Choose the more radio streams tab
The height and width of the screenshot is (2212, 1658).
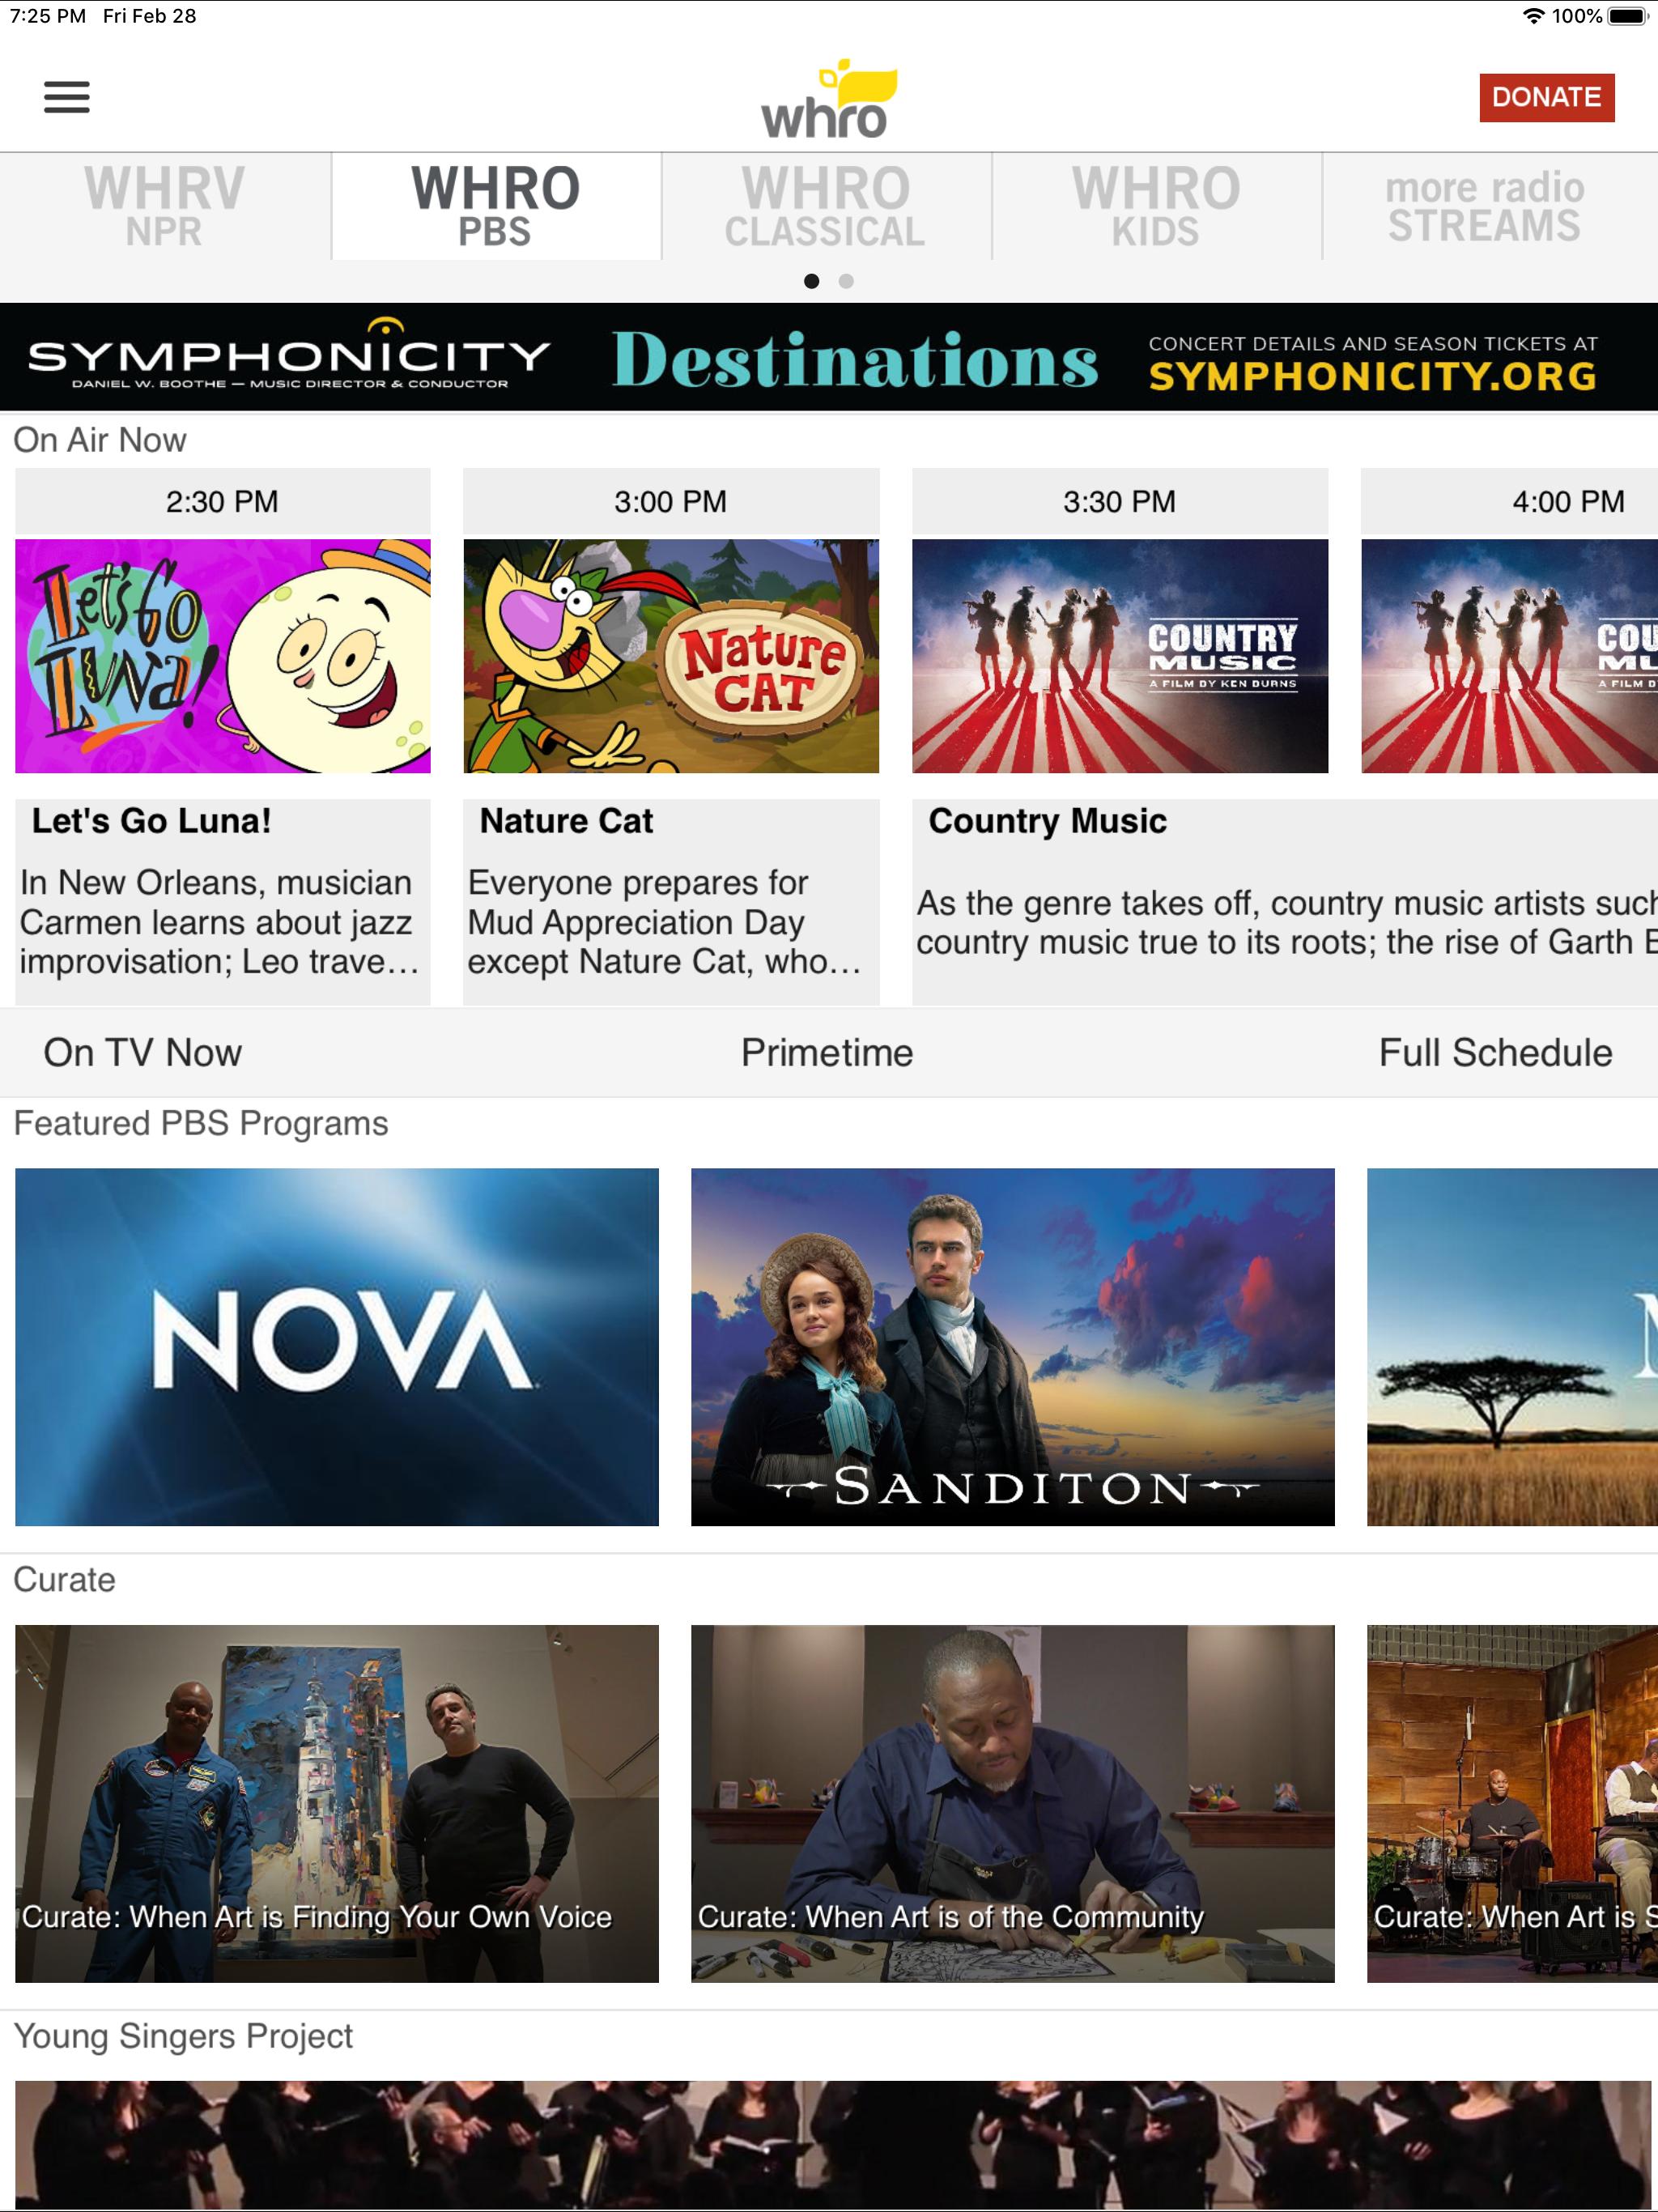1485,206
